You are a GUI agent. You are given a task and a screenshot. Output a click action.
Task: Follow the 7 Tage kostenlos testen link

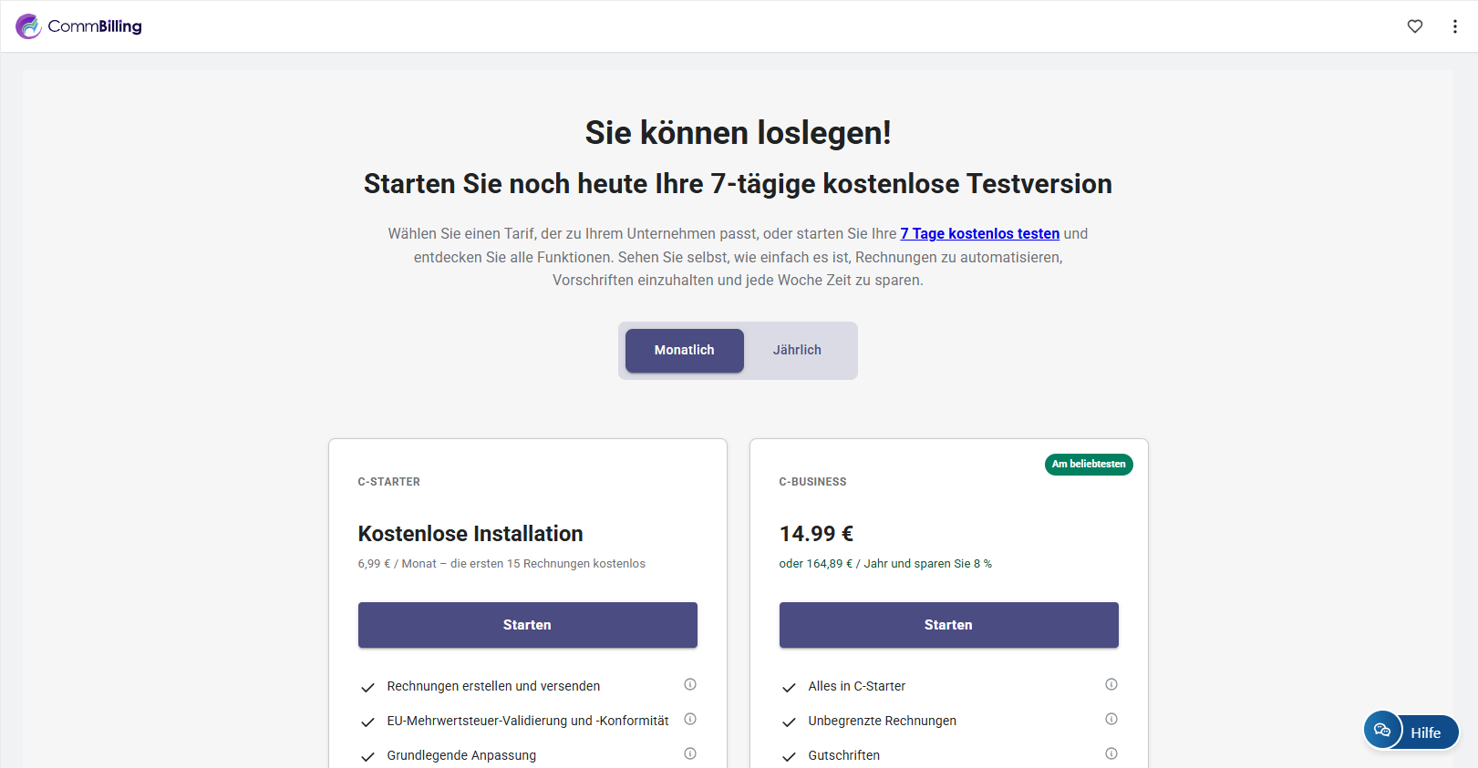[979, 233]
